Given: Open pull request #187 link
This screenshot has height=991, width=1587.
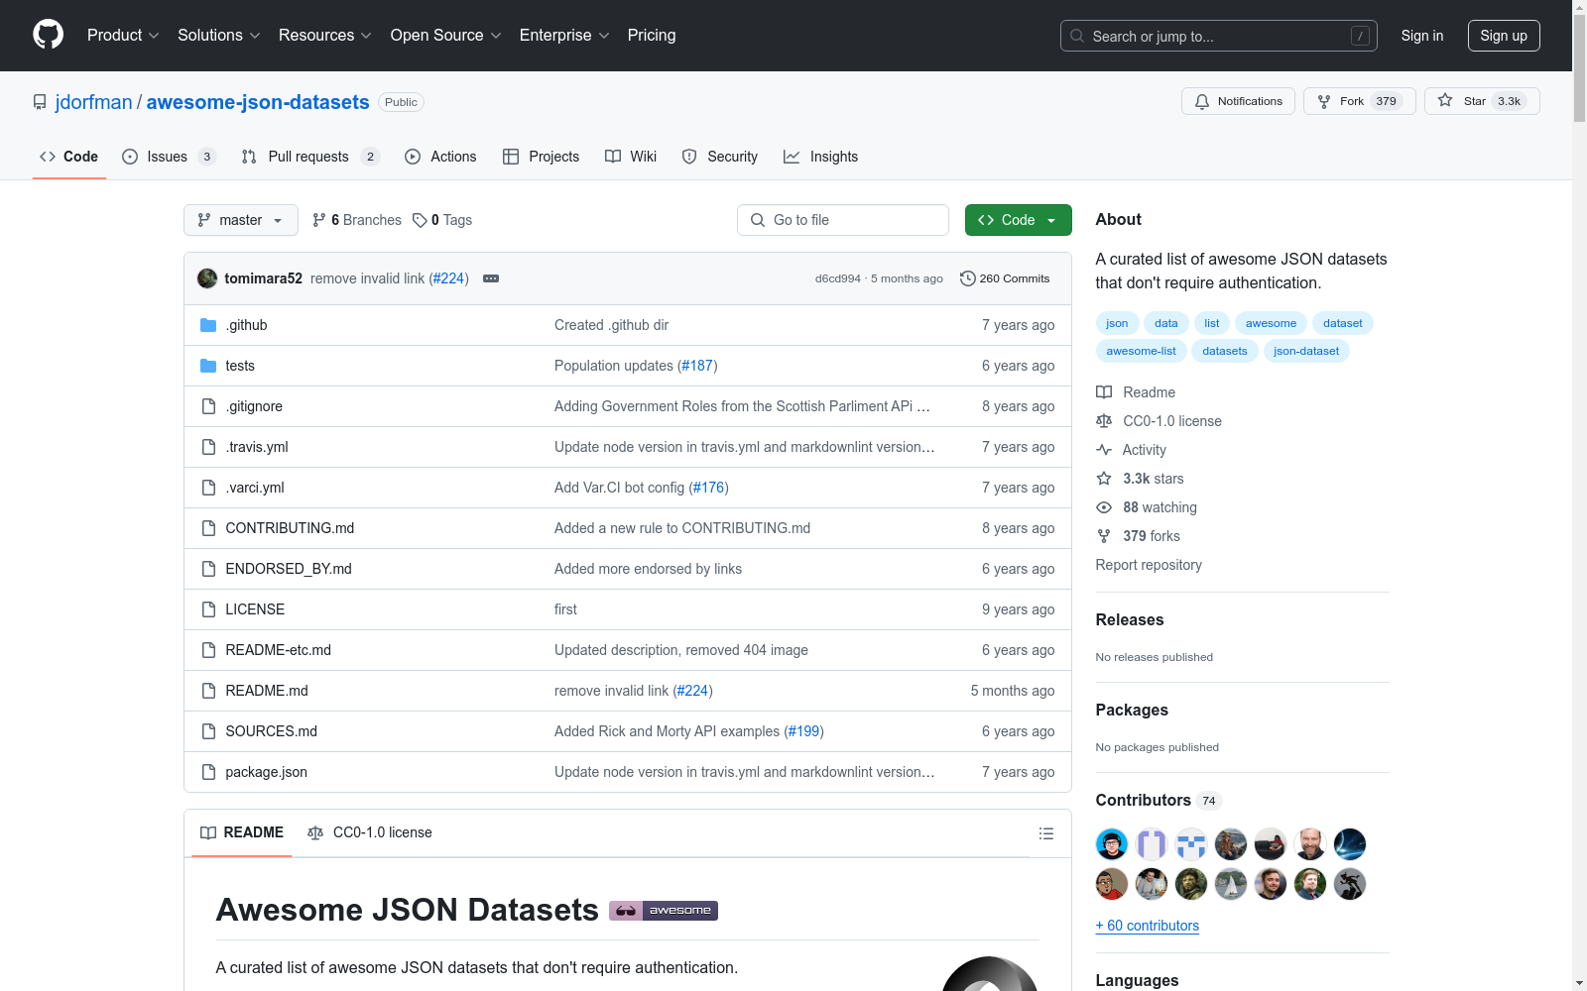Looking at the screenshot, I should click(697, 366).
